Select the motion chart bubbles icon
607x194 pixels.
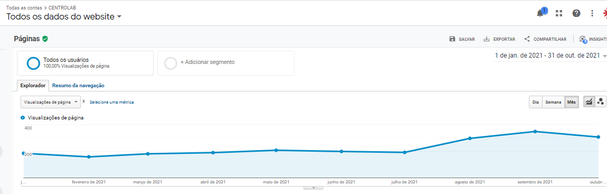tap(600, 102)
